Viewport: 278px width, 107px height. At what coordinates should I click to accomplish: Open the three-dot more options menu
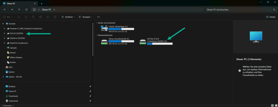point(99,17)
